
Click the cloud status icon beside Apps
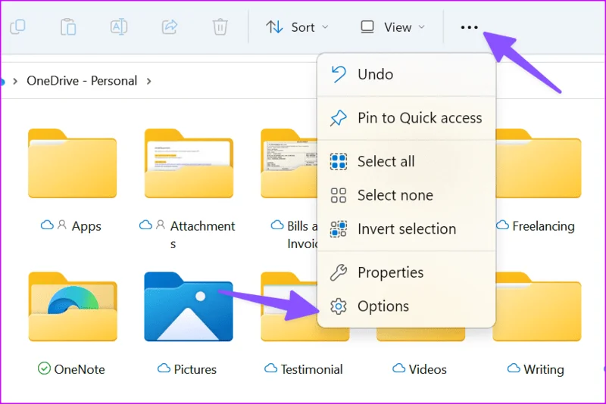[x=47, y=225]
